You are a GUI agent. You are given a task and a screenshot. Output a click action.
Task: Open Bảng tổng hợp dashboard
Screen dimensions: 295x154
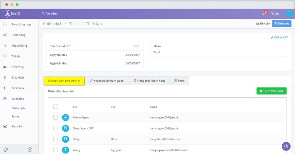pos(21,24)
